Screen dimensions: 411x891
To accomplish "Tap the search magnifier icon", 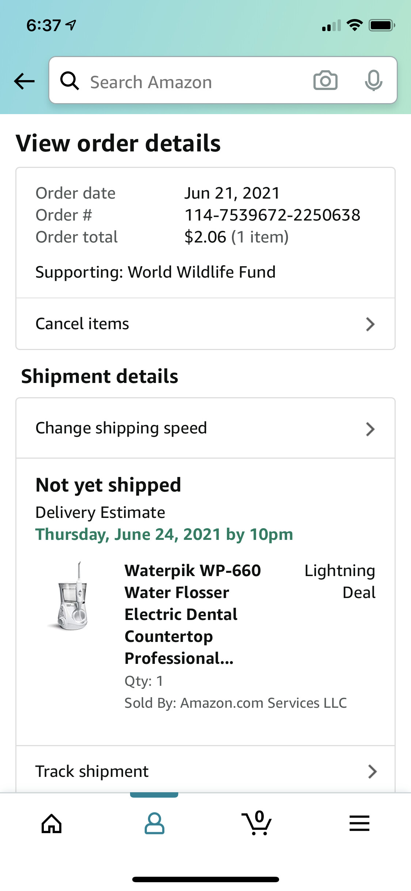I will 69,81.
